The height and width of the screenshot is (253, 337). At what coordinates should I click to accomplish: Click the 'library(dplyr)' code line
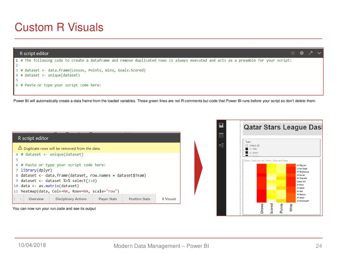click(x=36, y=170)
